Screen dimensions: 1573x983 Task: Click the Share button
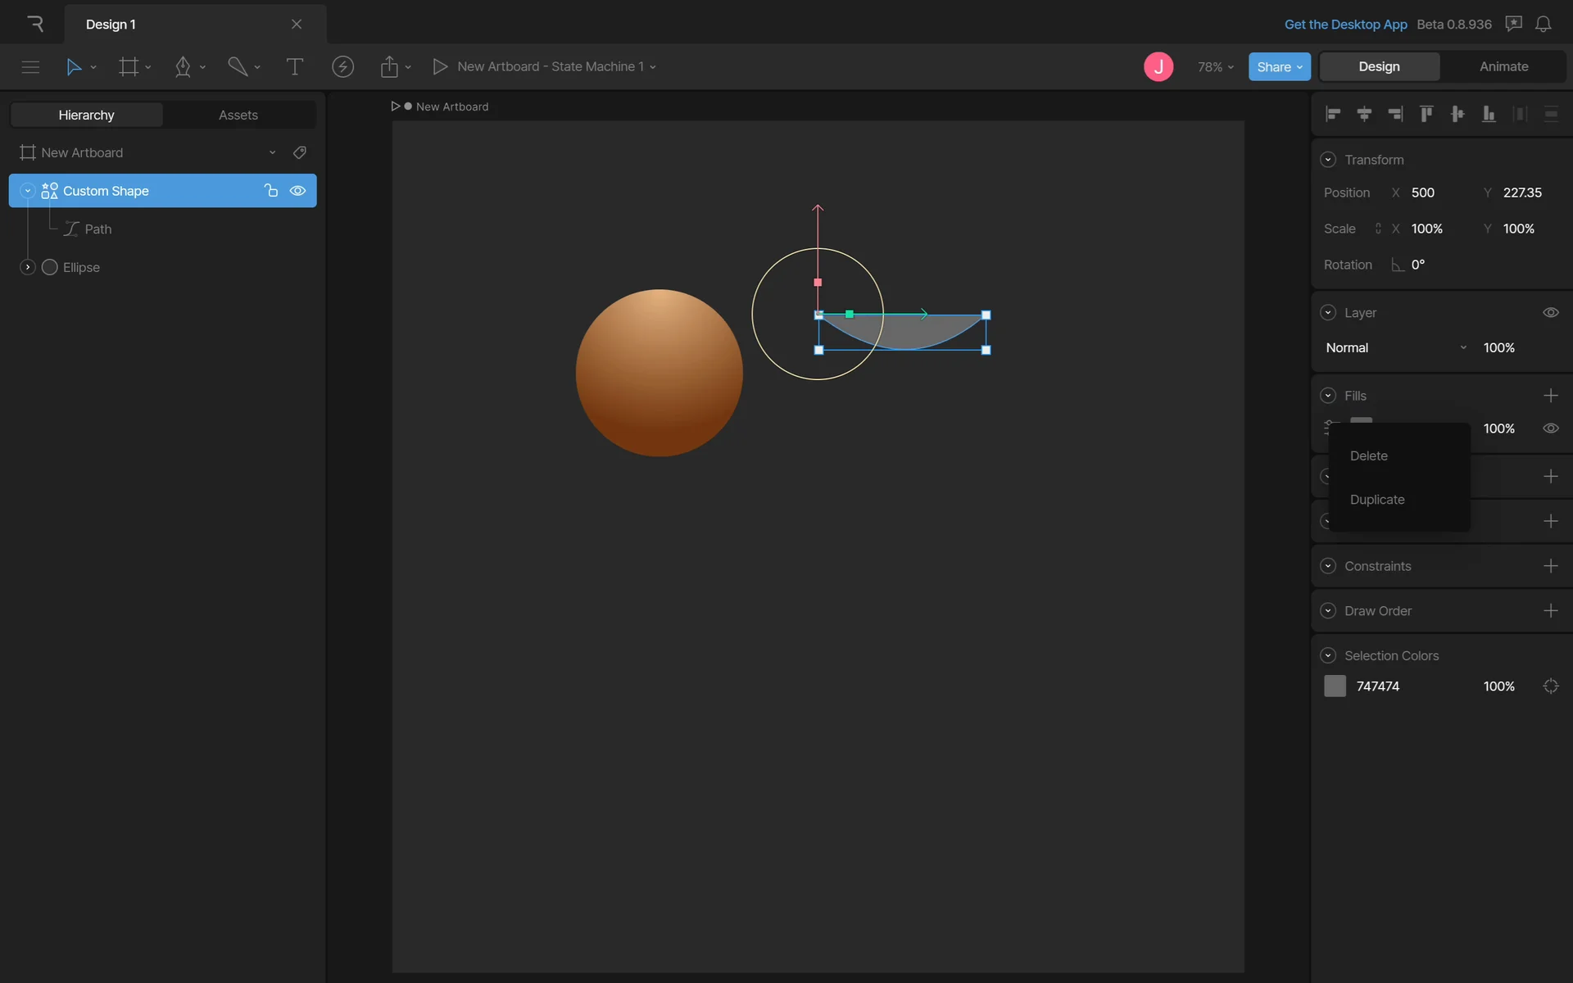(1278, 67)
